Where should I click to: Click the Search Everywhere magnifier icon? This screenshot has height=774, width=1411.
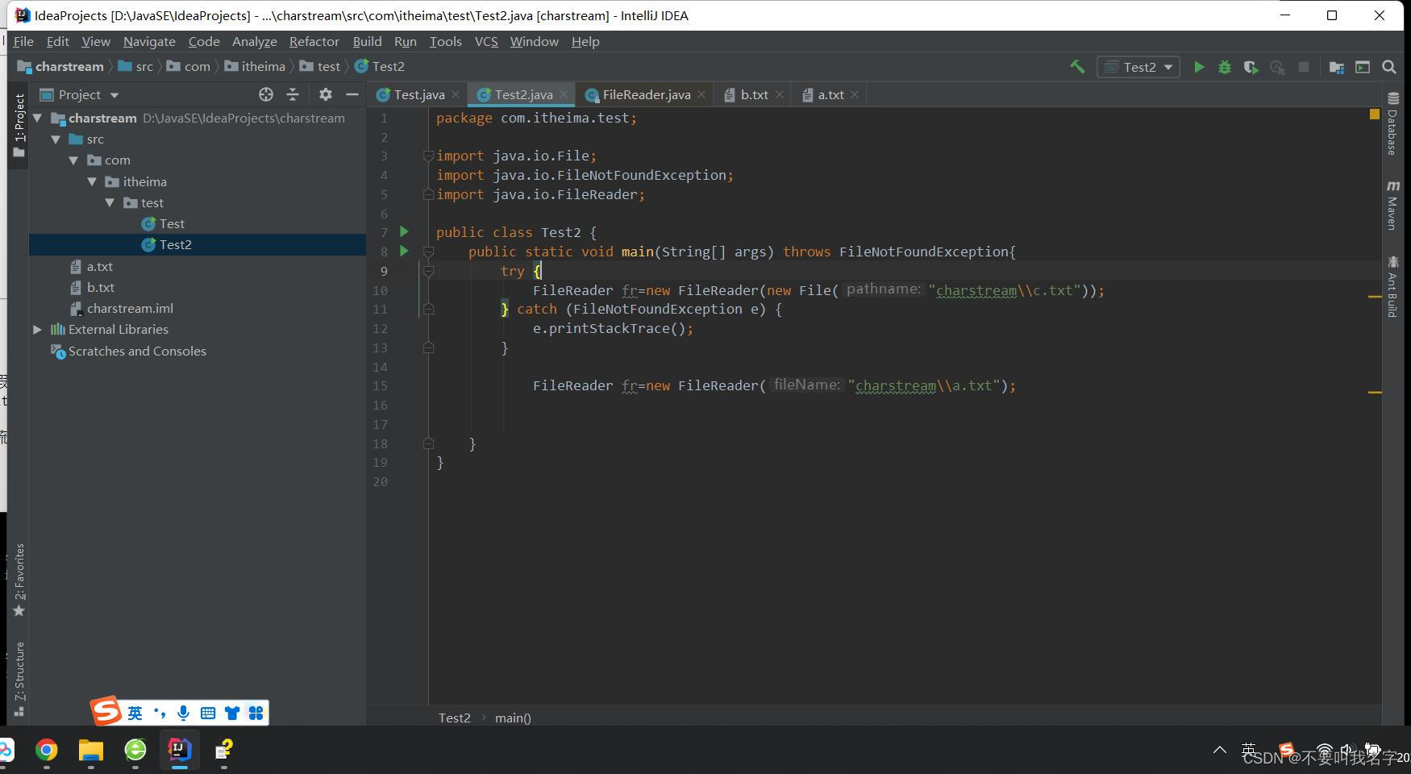(x=1389, y=67)
